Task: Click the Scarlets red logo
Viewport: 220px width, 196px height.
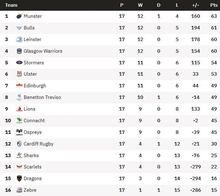Action: coord(19,167)
